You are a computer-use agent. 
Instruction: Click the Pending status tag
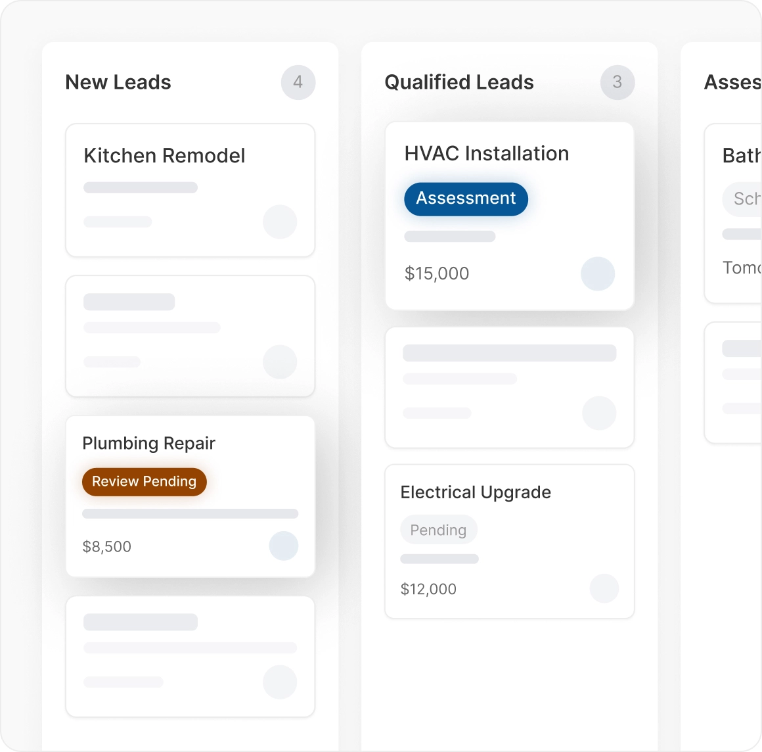[438, 530]
